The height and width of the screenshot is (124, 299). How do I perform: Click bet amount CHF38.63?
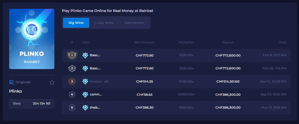(x=144, y=94)
